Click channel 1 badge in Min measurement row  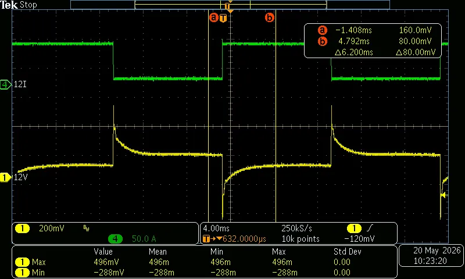22,272
